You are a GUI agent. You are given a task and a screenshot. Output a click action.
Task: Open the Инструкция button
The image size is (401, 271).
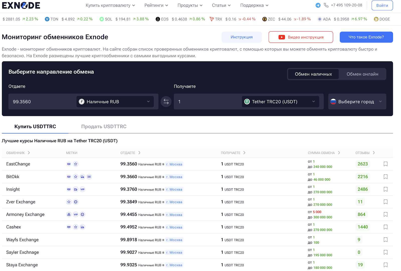tap(242, 37)
